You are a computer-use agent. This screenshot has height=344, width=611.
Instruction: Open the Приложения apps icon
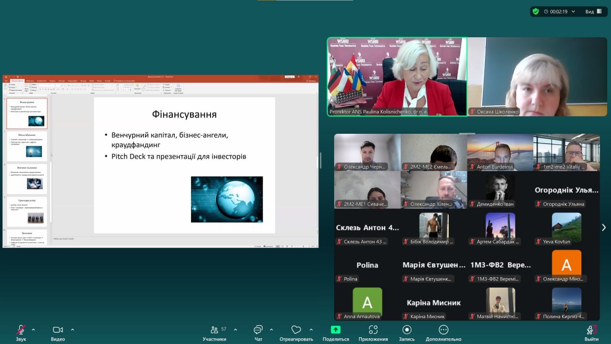coord(373,330)
